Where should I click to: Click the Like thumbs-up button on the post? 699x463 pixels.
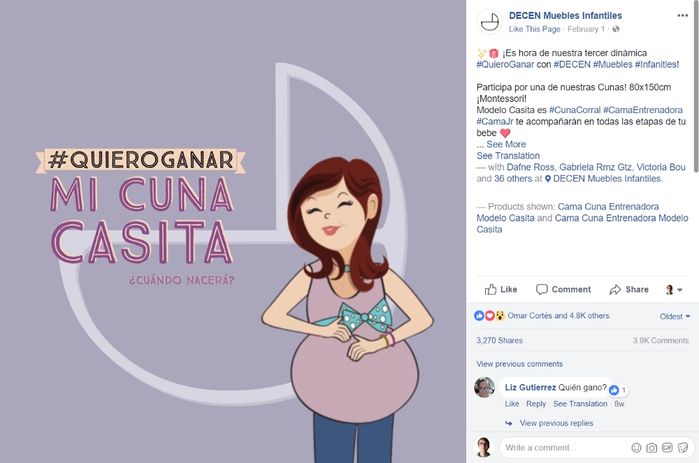501,289
